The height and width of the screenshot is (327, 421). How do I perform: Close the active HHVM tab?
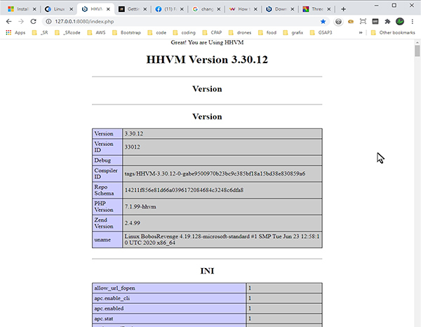pos(108,9)
